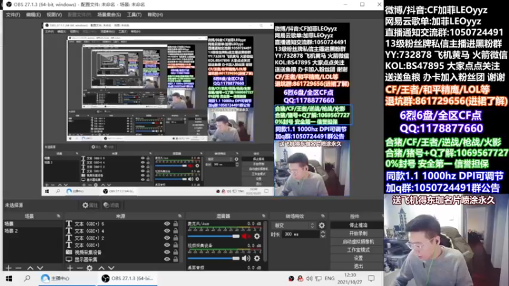Click the 退出 exit button
The height and width of the screenshot is (286, 509).
(x=357, y=266)
